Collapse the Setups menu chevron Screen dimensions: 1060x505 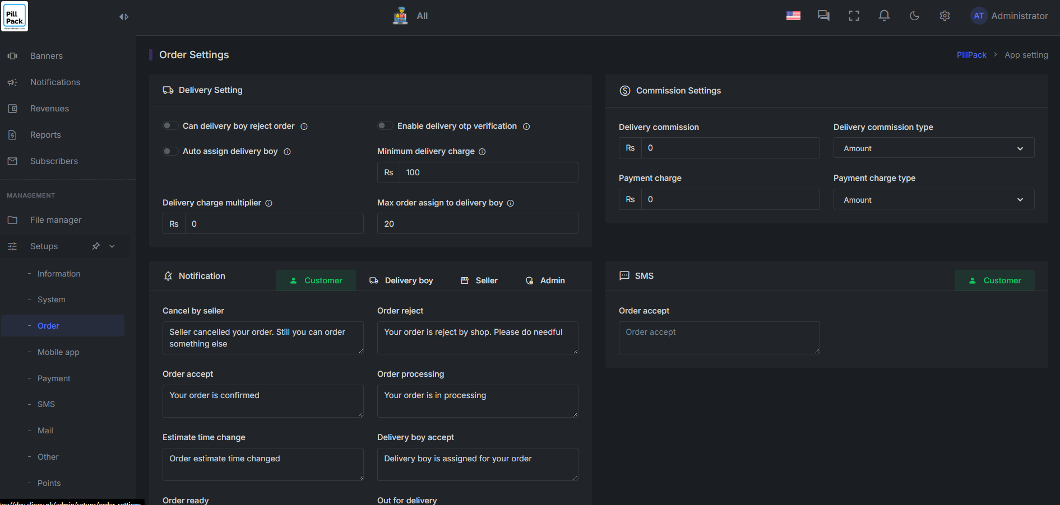point(112,246)
